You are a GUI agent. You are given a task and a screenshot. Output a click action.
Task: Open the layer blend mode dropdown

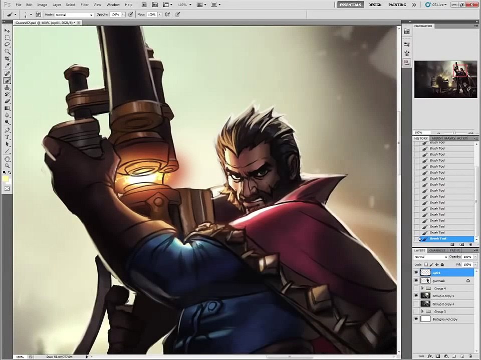click(431, 257)
